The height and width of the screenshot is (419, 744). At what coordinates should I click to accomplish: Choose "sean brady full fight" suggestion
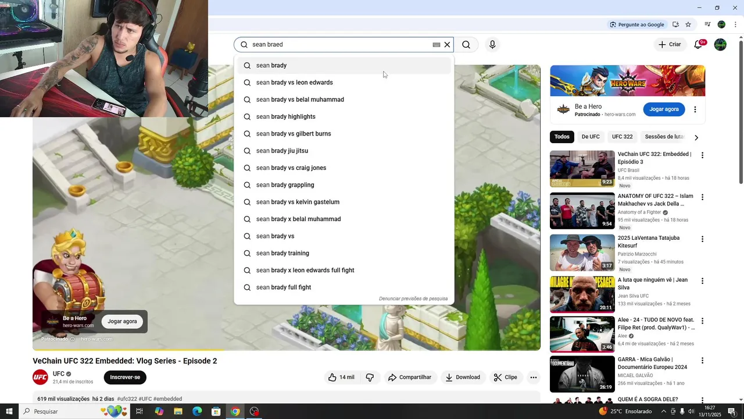[344, 287]
